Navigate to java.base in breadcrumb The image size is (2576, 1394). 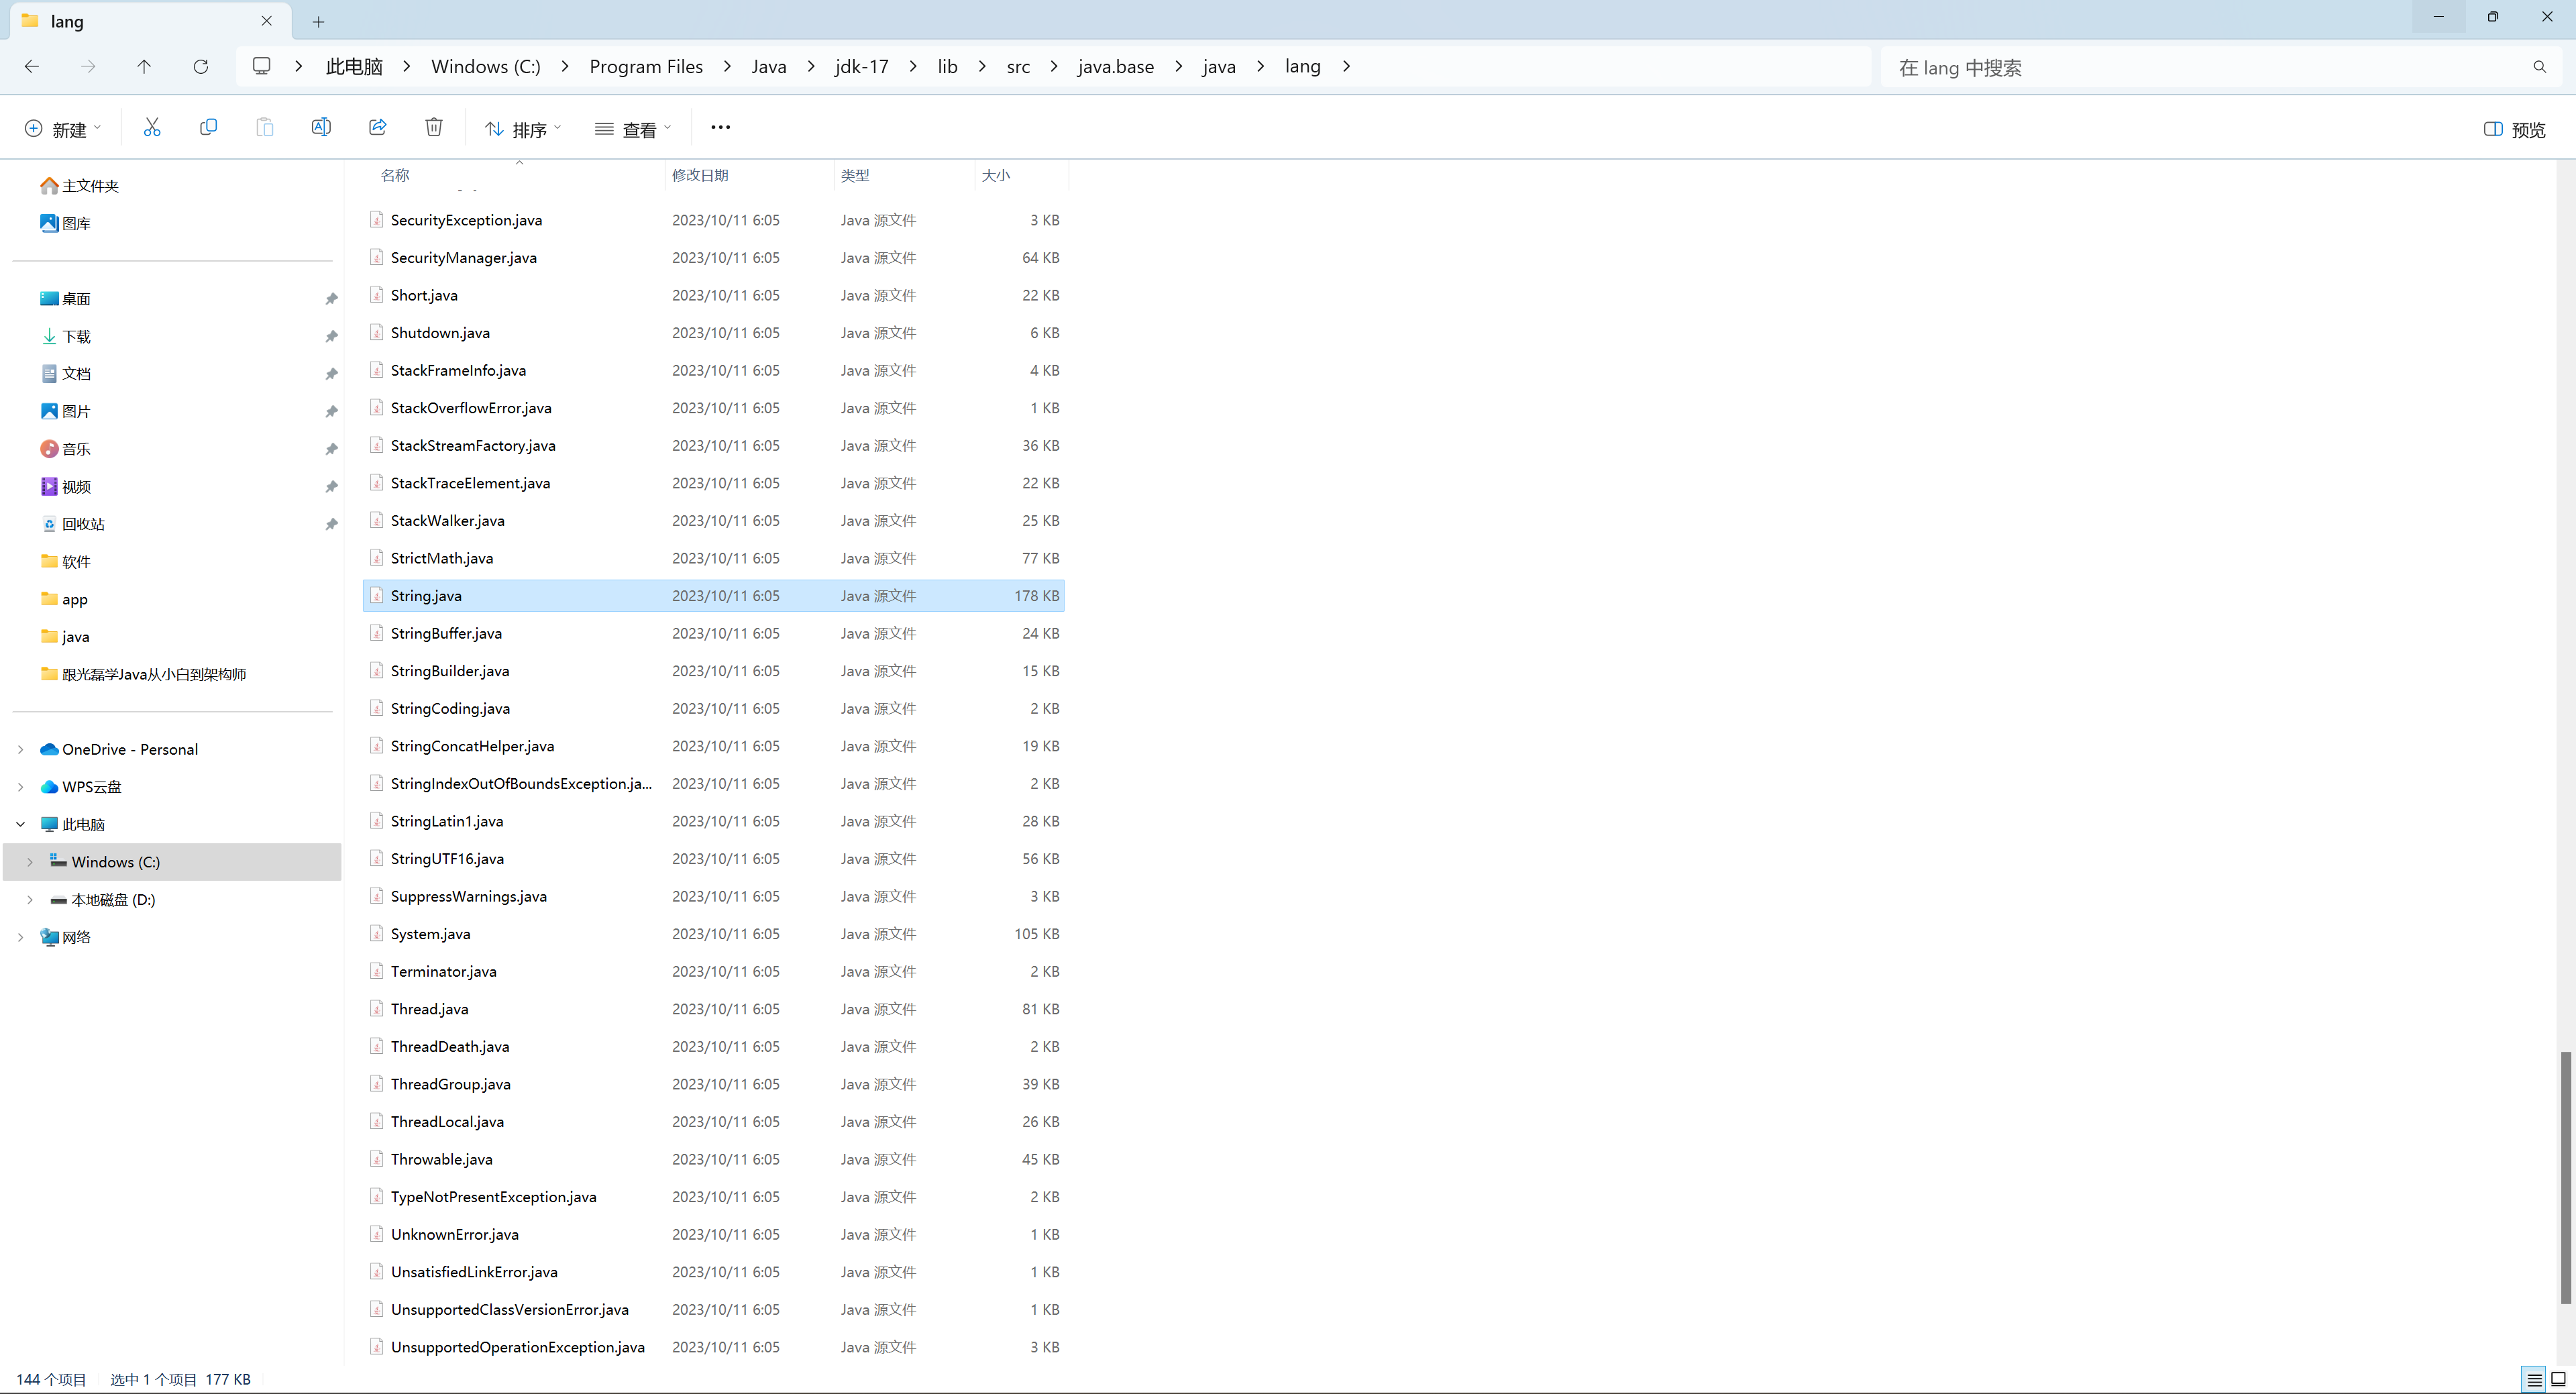[x=1115, y=66]
